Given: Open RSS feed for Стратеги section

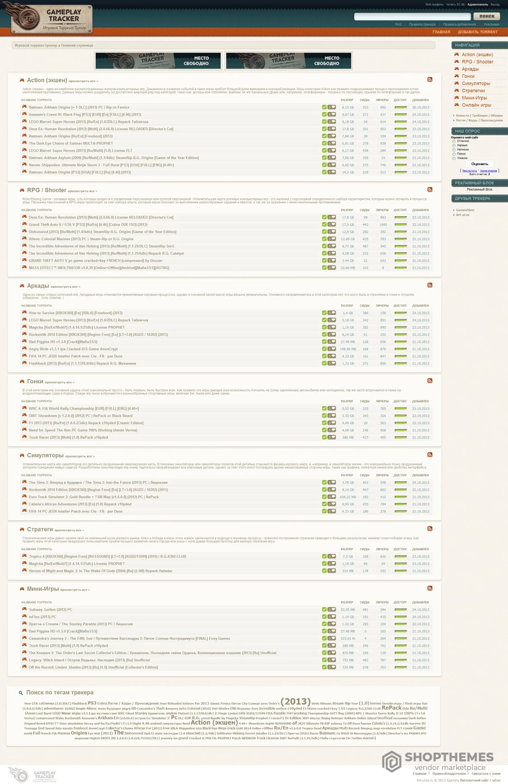Looking at the screenshot, I should (x=430, y=529).
